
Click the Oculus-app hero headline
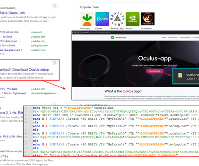click(155, 59)
